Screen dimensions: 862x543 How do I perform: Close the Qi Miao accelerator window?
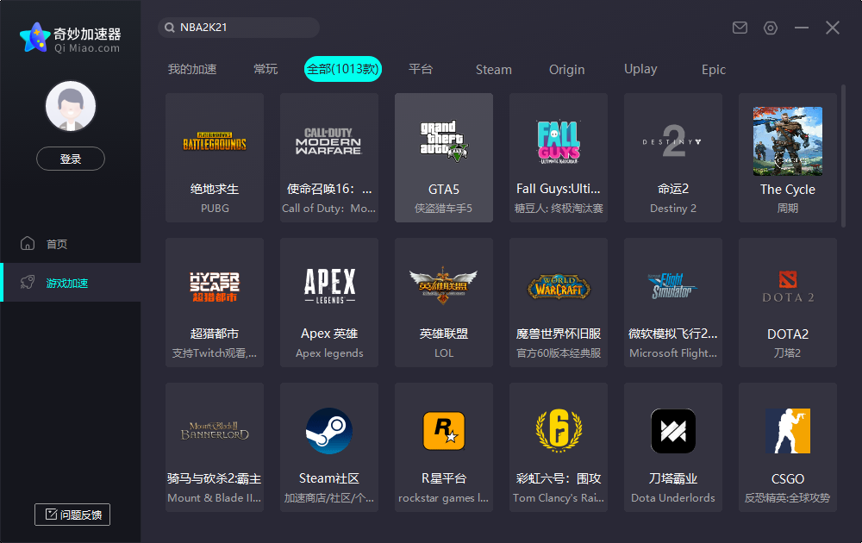833,28
